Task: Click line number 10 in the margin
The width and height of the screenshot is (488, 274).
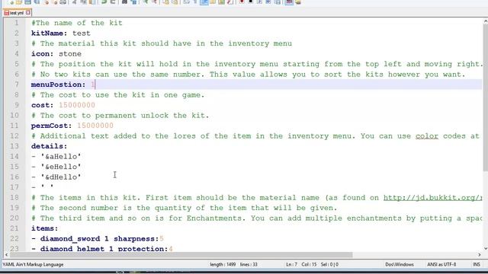Action: pyautogui.click(x=14, y=115)
